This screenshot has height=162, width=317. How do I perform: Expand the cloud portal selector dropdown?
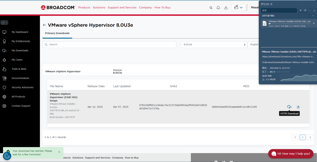click(x=238, y=7)
